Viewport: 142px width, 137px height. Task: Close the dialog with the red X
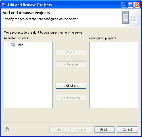(x=137, y=5)
